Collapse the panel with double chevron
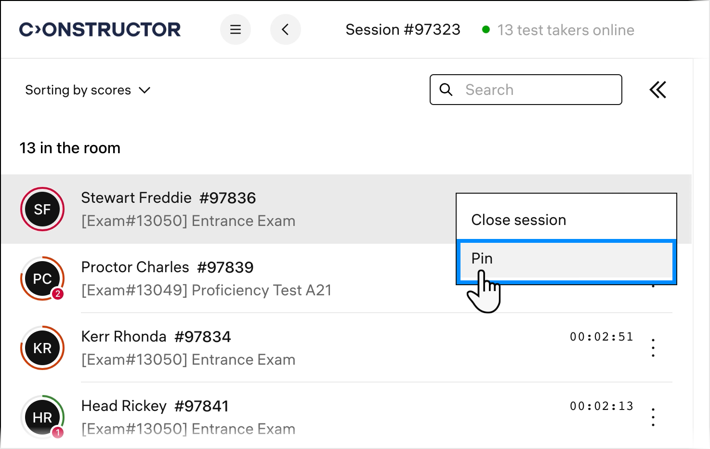 coord(657,90)
